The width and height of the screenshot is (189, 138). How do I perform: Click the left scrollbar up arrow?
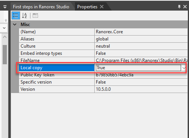tap(5, 37)
